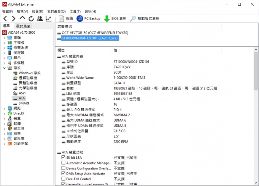Screen dimensions: 259x186
Task: Go forward with the right arrow toolbar icon
Action: (14, 18)
